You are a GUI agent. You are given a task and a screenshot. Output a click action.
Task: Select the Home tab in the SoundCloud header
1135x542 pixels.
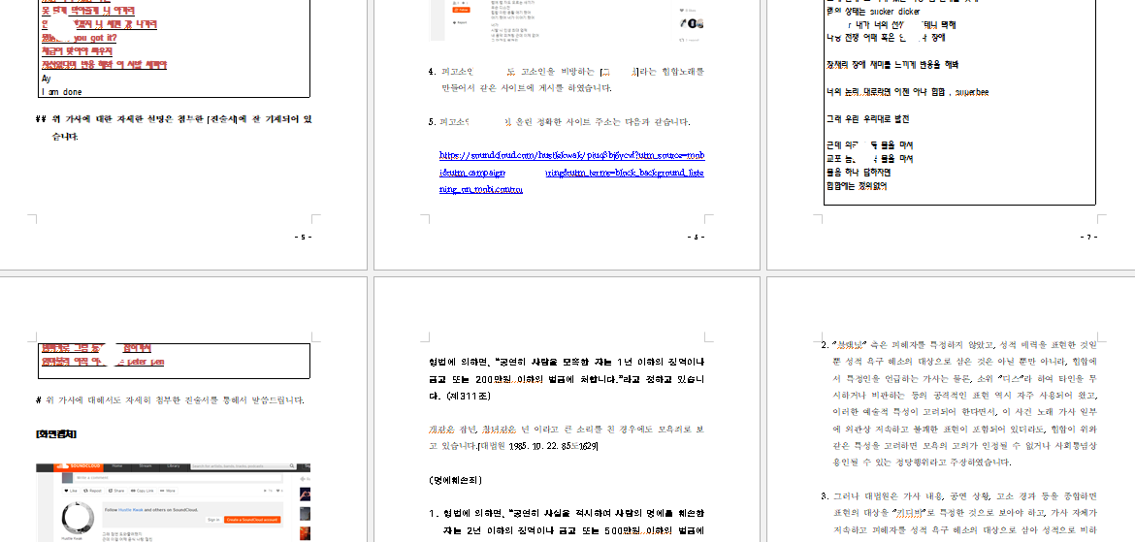[116, 466]
